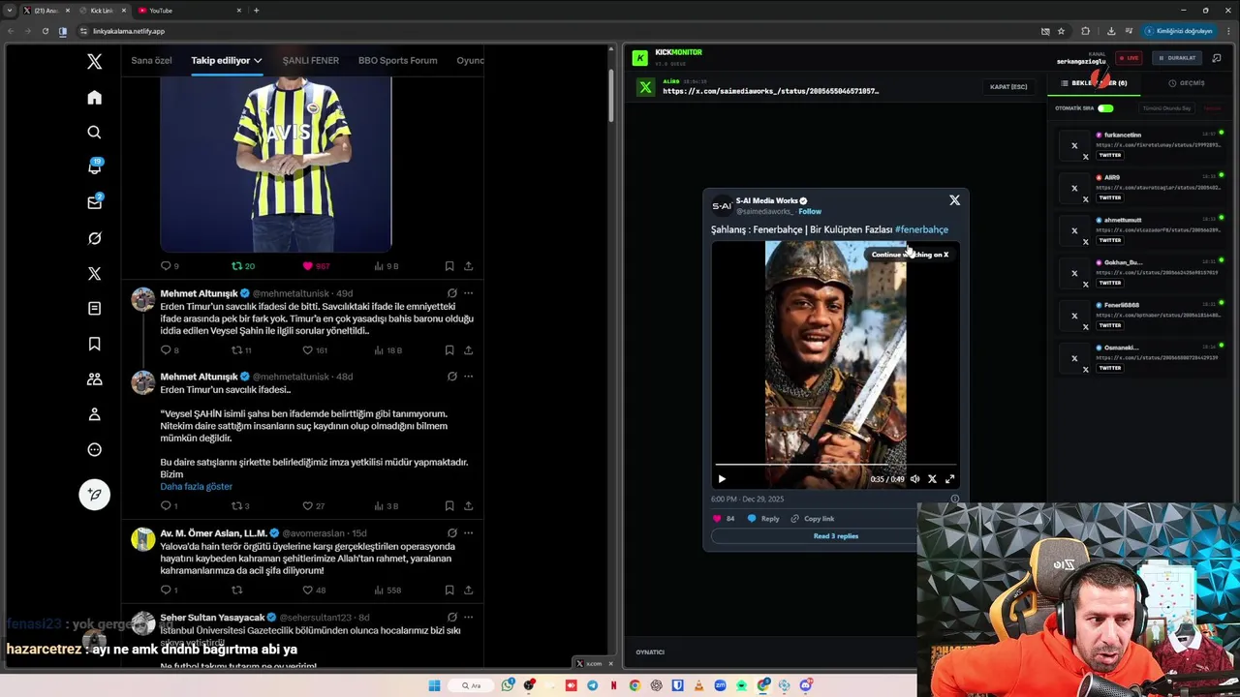Open the X search page from sidebar
Viewport: 1240px width, 697px height.
[94, 133]
